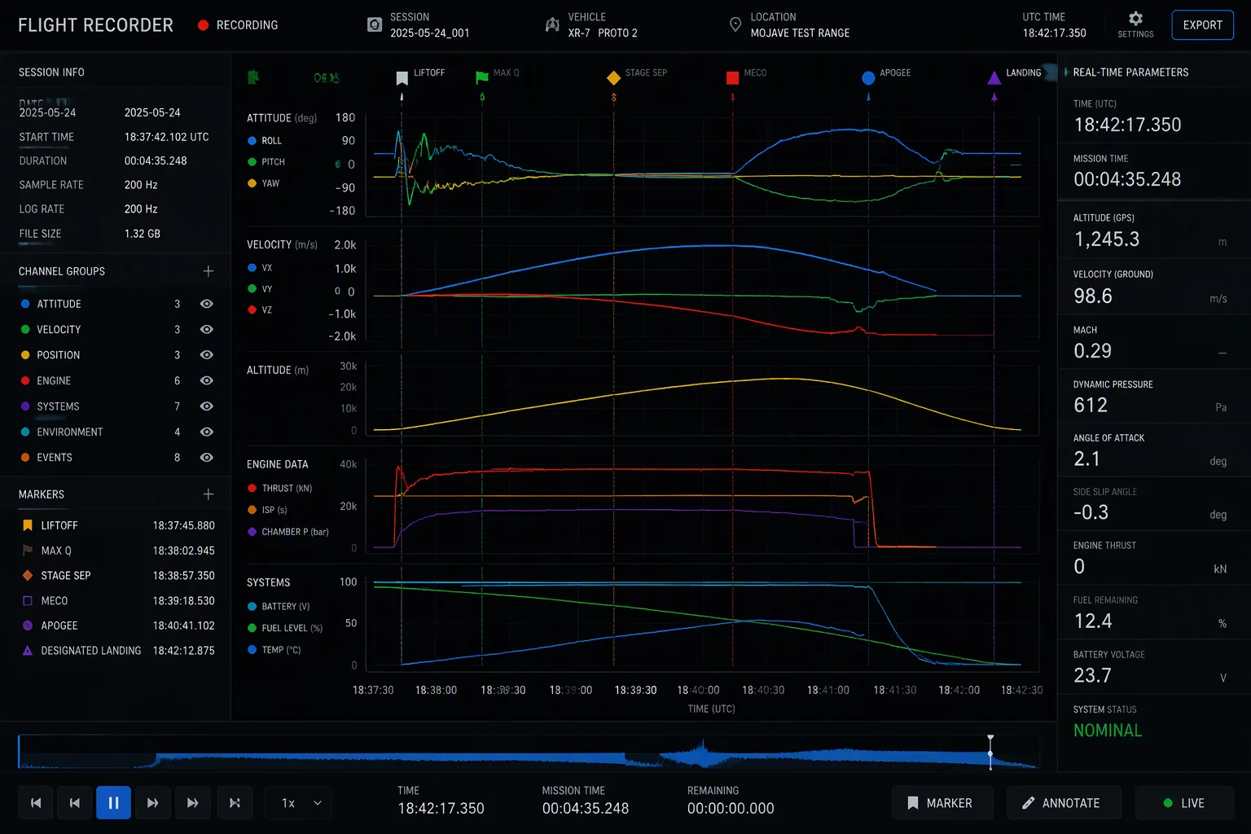Expand the ENVIRONMENT channel group row
Viewport: 1251px width, 834px height.
[x=116, y=432]
